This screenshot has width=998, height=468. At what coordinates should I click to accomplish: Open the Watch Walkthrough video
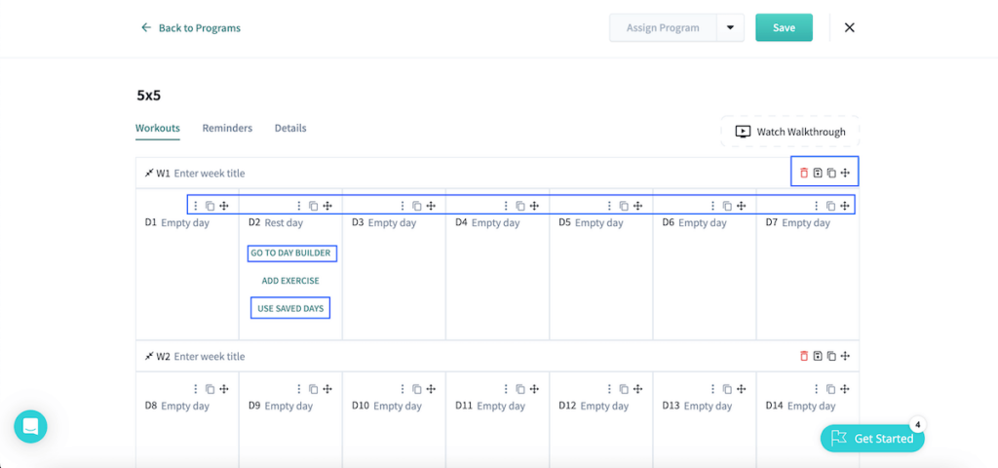coord(790,132)
